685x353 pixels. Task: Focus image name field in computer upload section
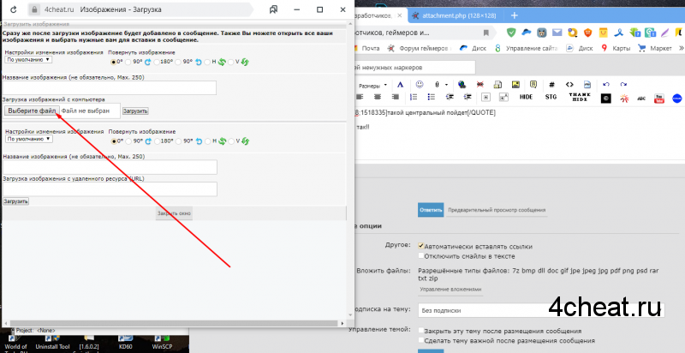[x=110, y=87]
